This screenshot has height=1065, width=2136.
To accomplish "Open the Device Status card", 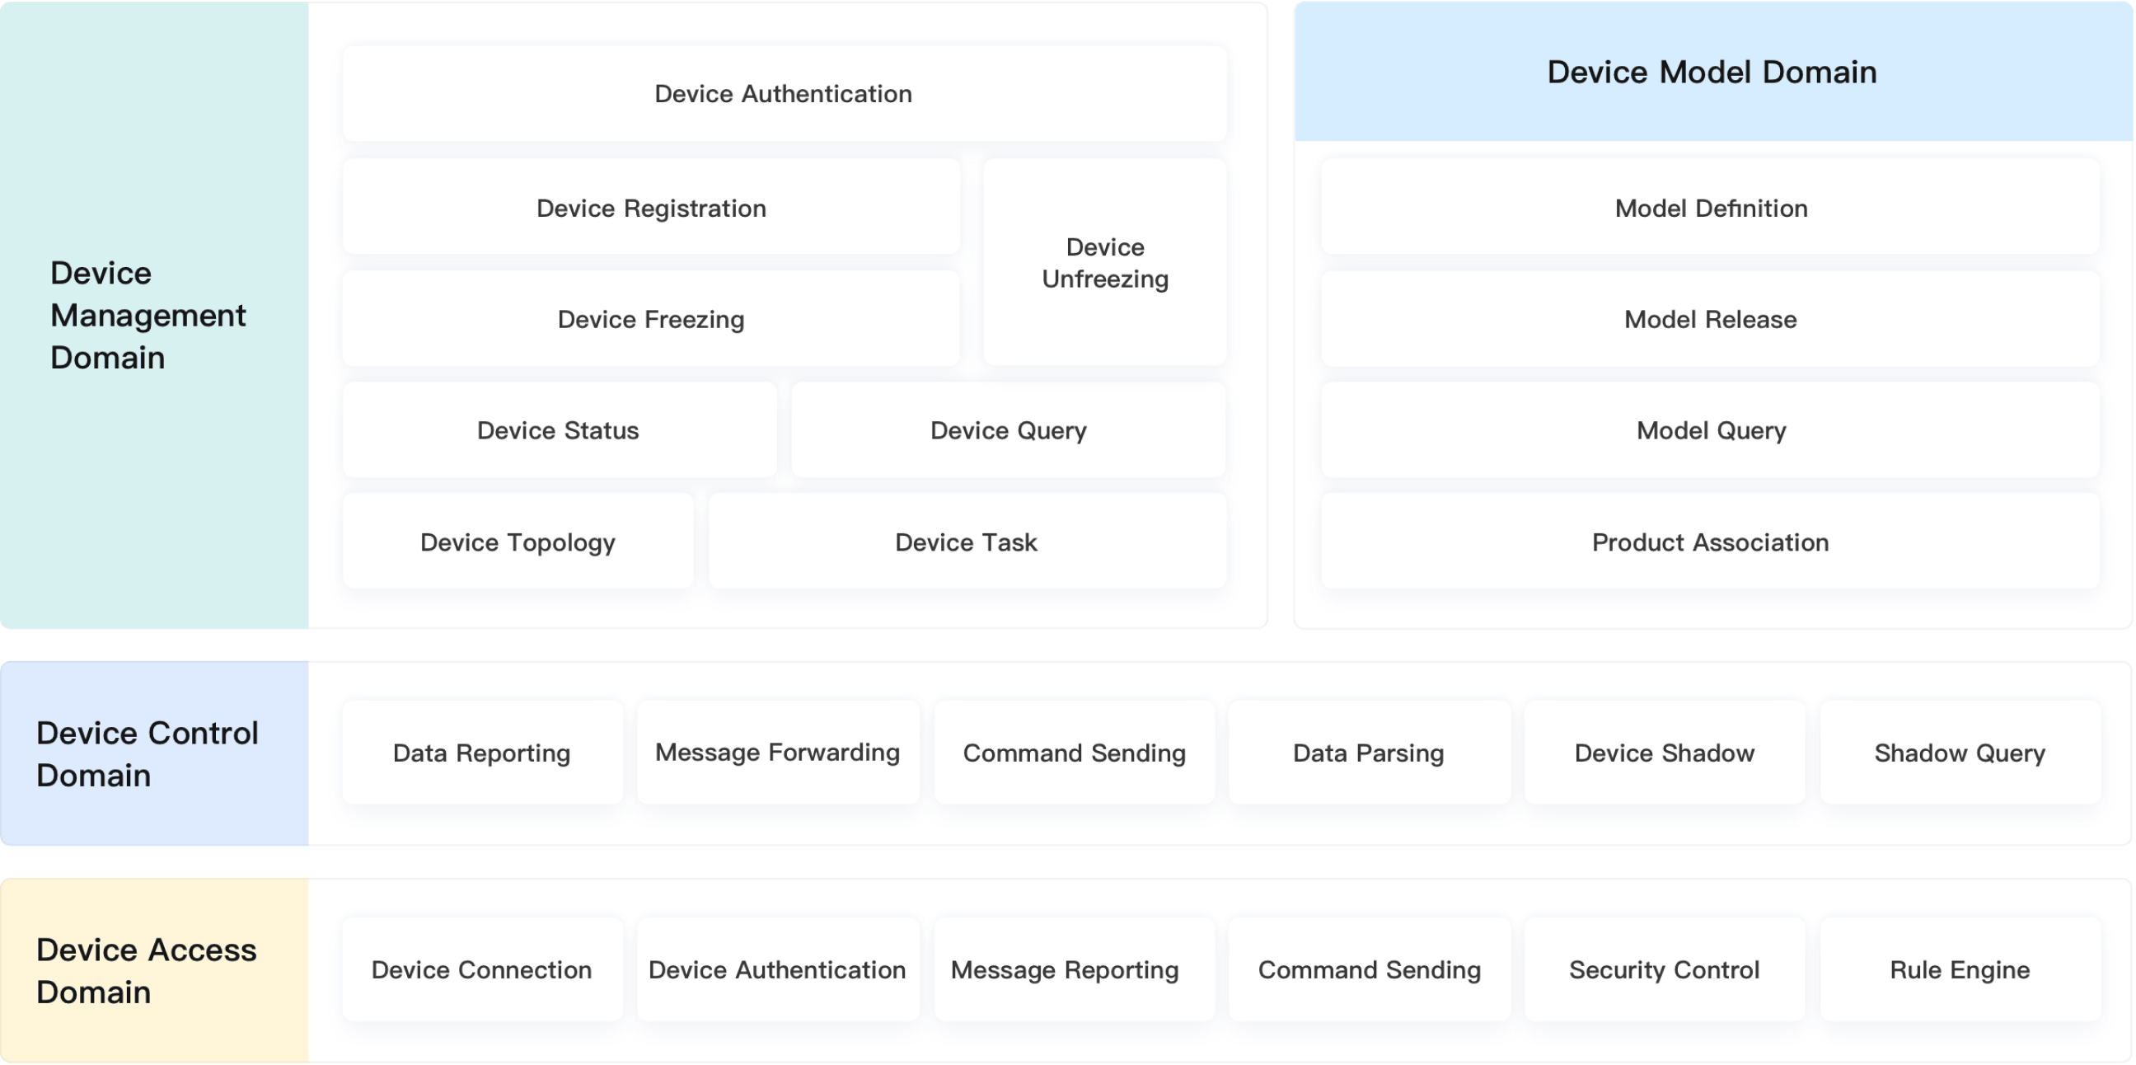I will coord(558,429).
